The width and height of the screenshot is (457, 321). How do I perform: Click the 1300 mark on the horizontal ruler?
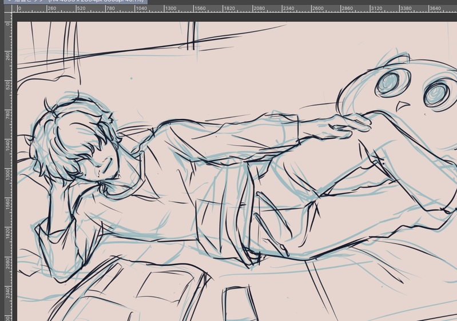[170, 9]
